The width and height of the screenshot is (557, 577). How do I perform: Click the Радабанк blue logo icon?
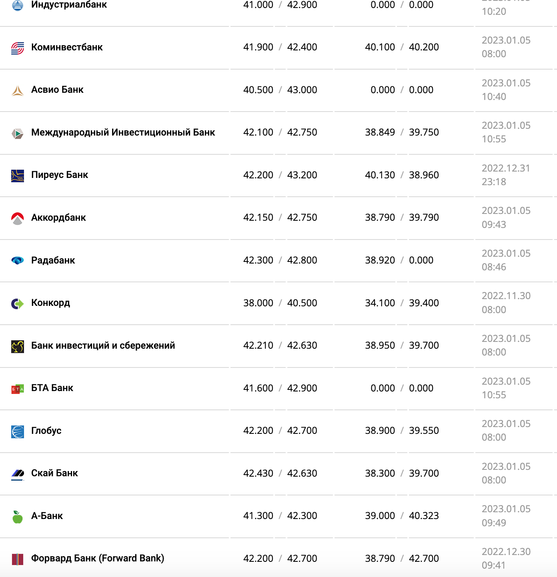tap(18, 261)
